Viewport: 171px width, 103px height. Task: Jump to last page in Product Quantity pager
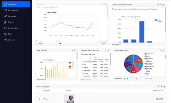coord(151,79)
